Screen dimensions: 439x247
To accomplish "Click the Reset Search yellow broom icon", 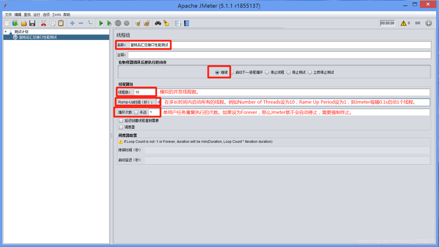I will tap(167, 23).
